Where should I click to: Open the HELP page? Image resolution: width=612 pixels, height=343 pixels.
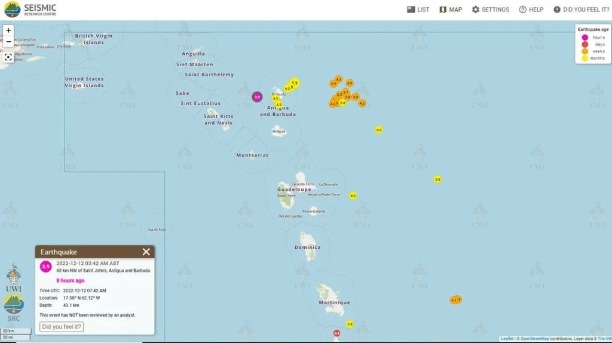coord(531,10)
